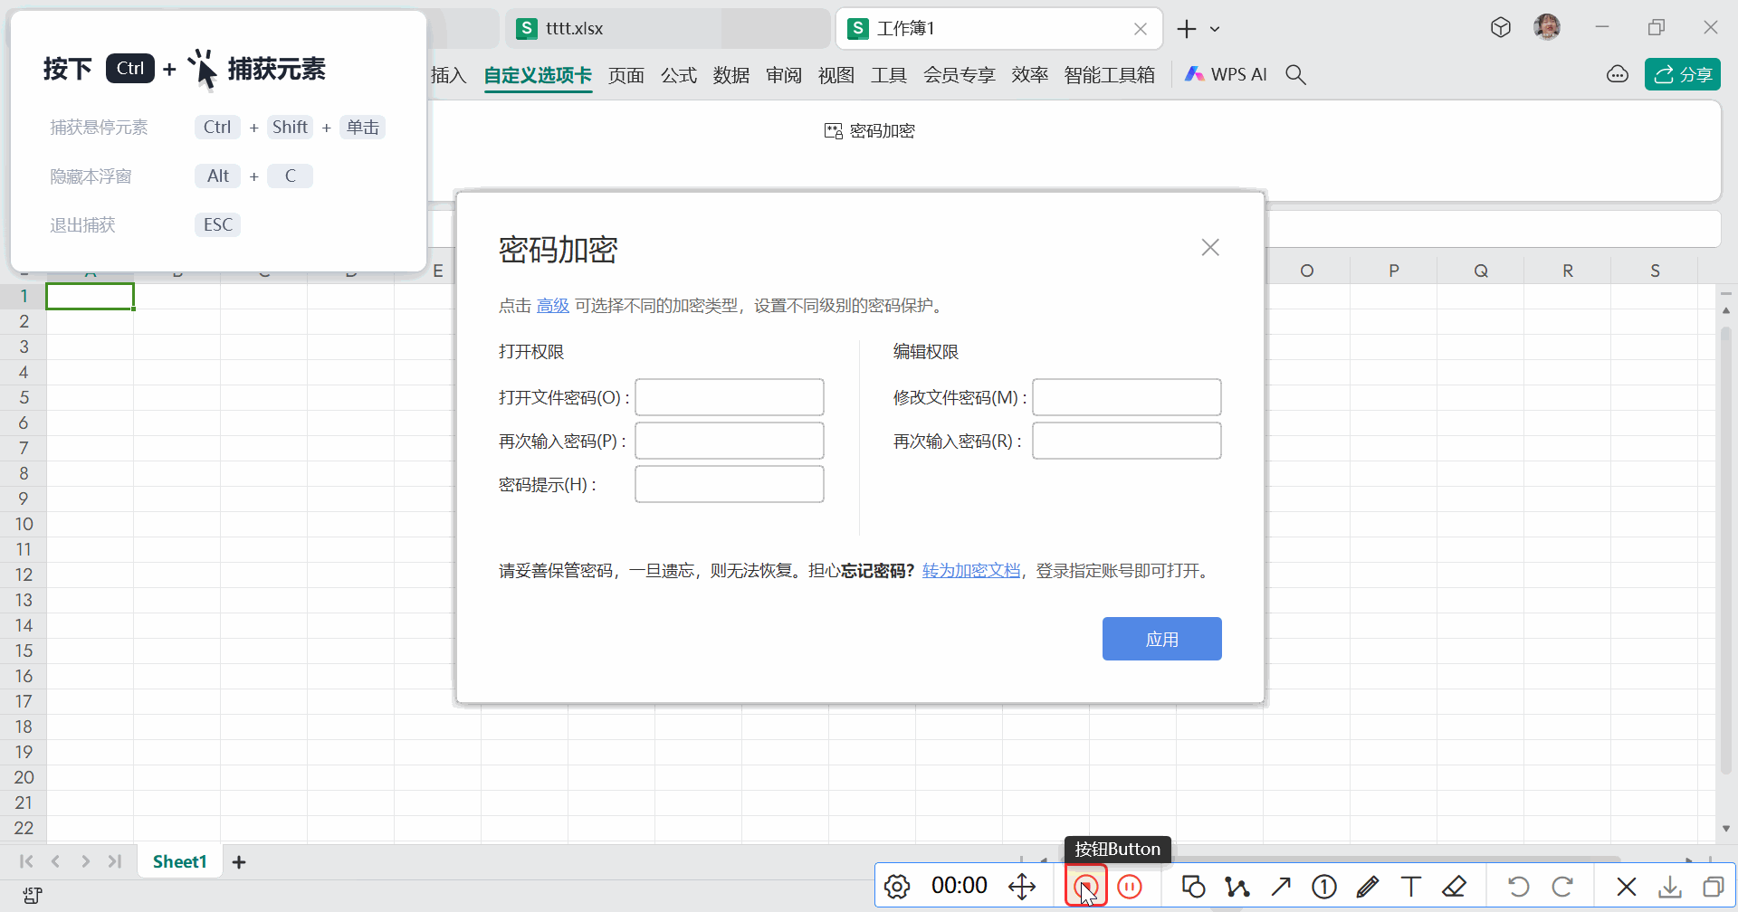Viewport: 1738px width, 912px height.
Task: Choose the text annotation tool
Action: tap(1410, 887)
